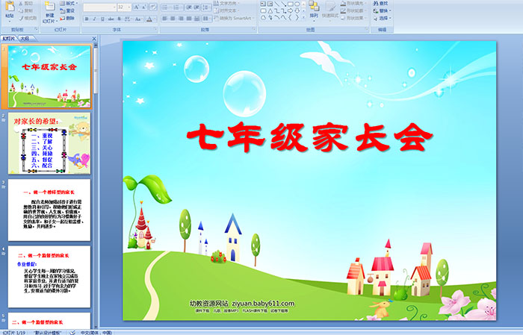Open the font color dropdown arrow
The height and width of the screenshot is (335, 523).
[155, 19]
